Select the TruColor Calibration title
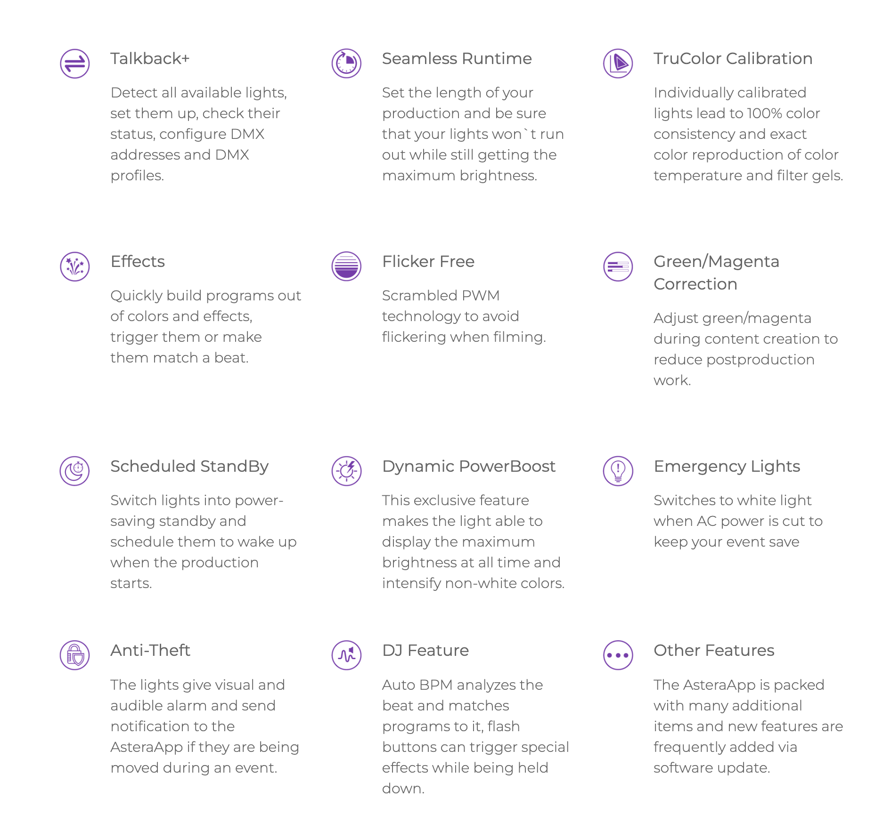883x823 pixels. pos(733,59)
